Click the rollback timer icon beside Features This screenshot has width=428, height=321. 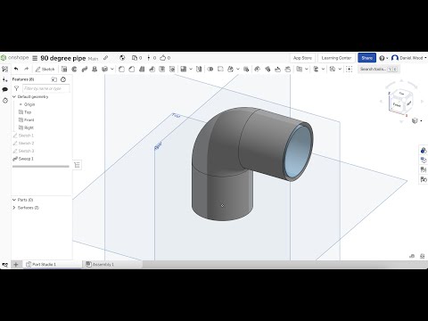63,79
